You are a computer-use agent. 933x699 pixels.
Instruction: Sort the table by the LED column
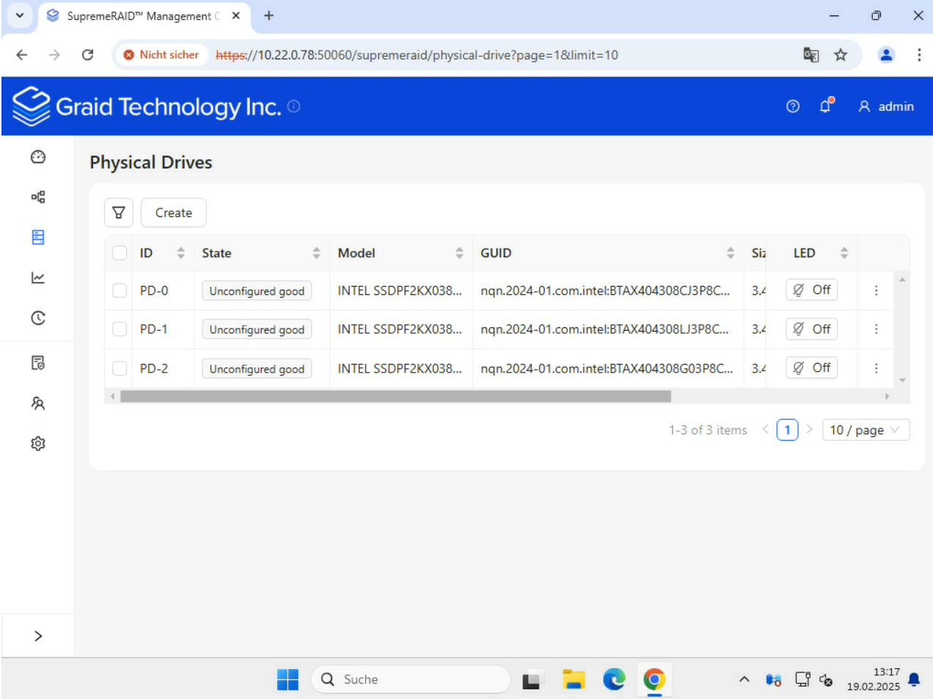point(844,253)
